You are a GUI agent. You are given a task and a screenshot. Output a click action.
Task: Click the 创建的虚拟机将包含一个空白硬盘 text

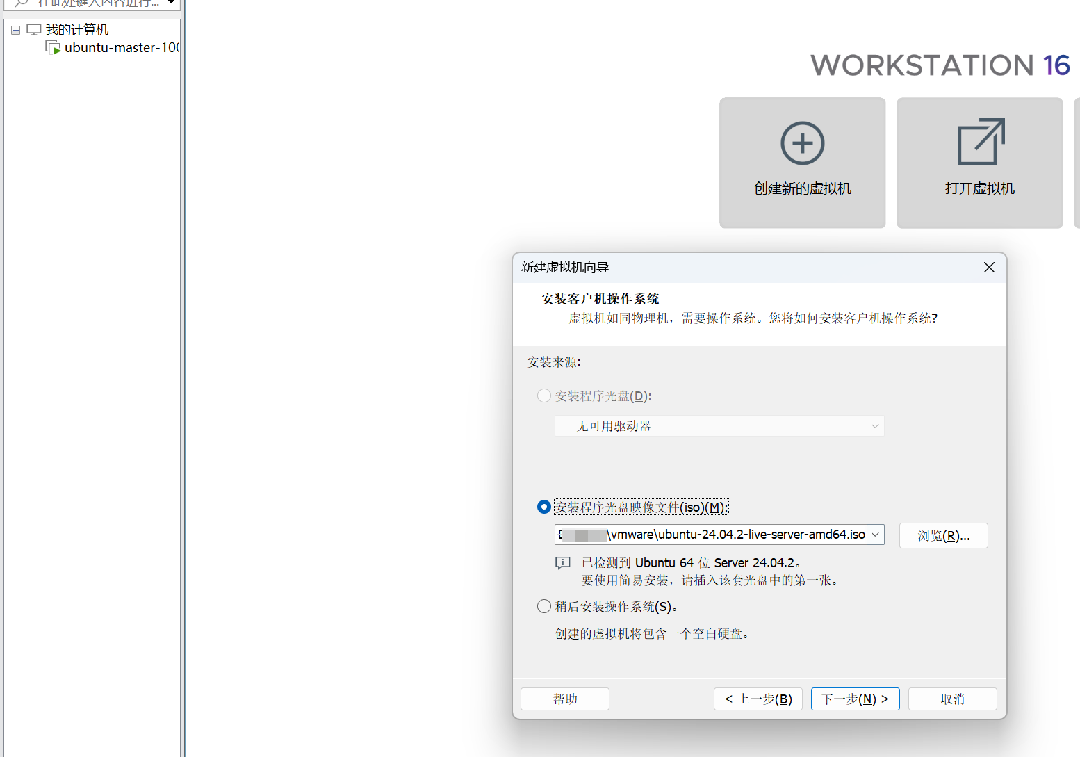point(652,634)
